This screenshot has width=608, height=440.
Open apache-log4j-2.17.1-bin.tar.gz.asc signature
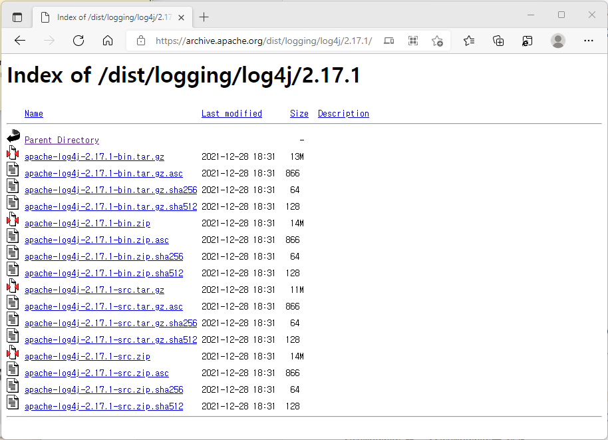104,174
